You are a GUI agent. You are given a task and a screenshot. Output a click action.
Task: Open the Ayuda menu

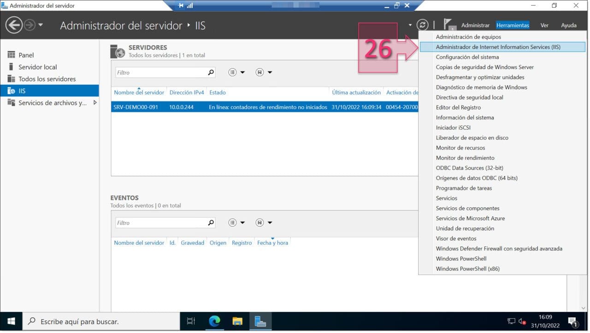click(569, 25)
